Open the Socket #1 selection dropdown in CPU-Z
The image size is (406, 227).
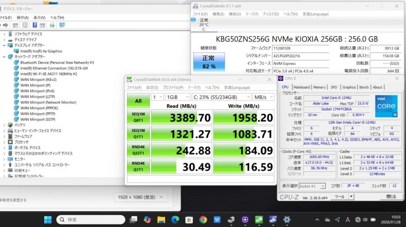click(x=312, y=186)
